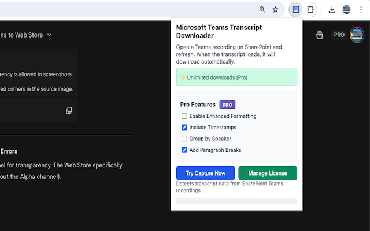The width and height of the screenshot is (370, 231).
Task: Click the 'Errors' heading in the chat
Action: pyautogui.click(x=9, y=151)
